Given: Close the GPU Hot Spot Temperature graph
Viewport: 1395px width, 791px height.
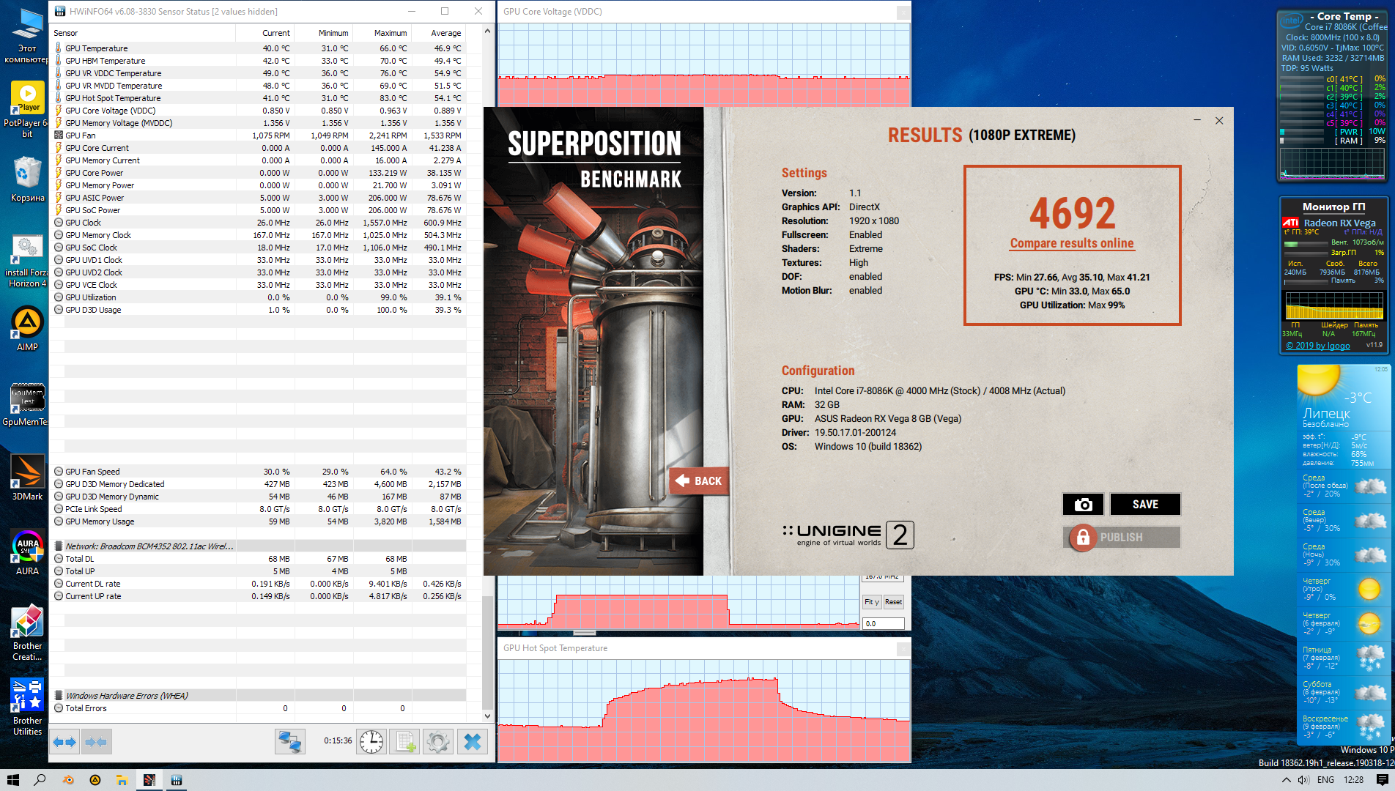Looking at the screenshot, I should point(903,648).
